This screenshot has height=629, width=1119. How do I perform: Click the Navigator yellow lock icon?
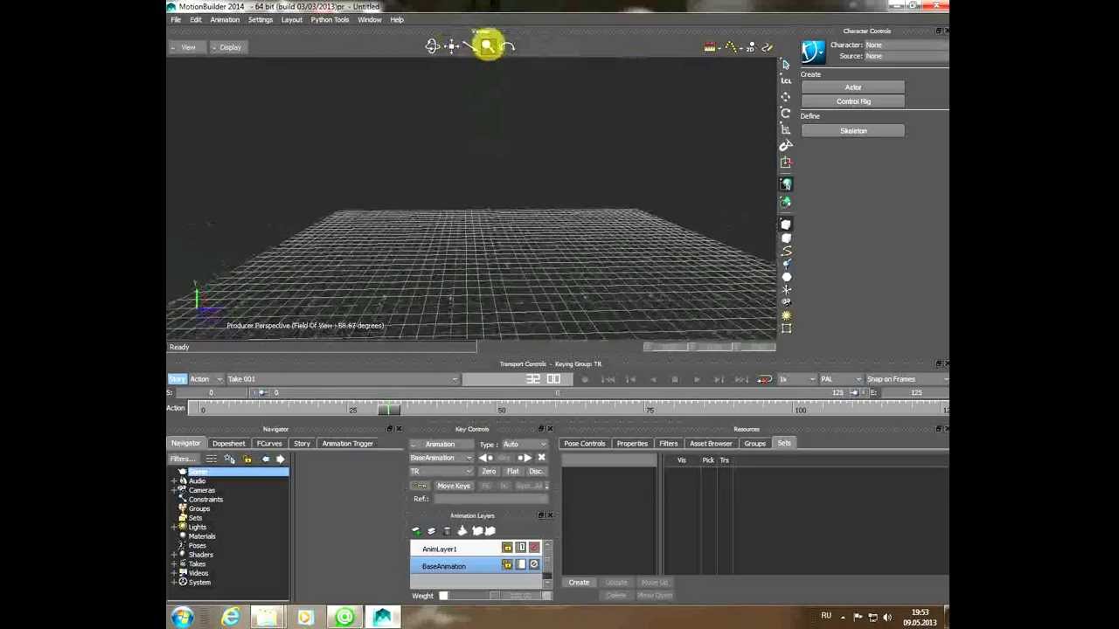[247, 459]
